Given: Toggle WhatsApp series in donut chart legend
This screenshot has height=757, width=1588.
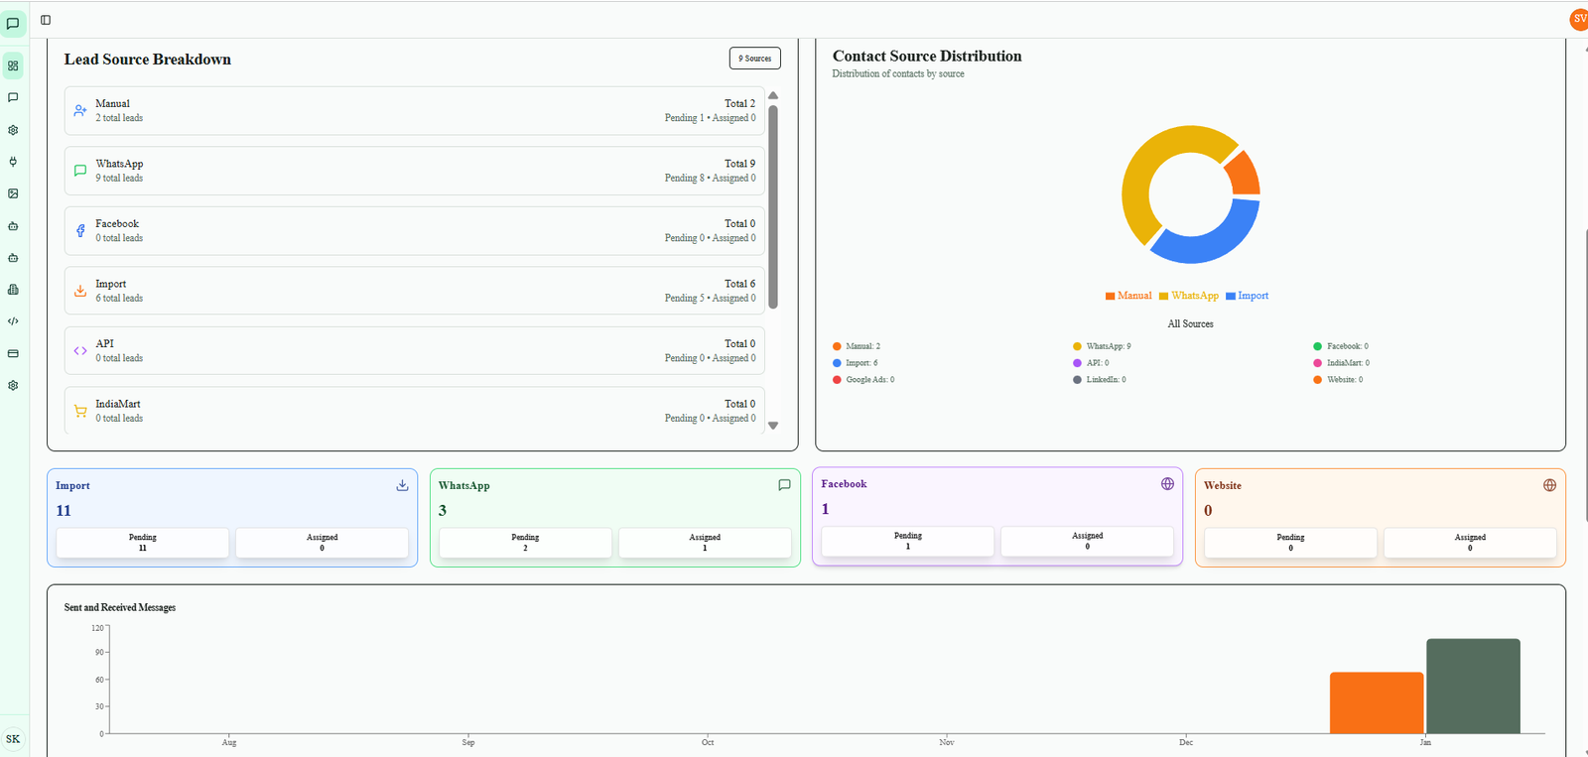Looking at the screenshot, I should (1188, 296).
